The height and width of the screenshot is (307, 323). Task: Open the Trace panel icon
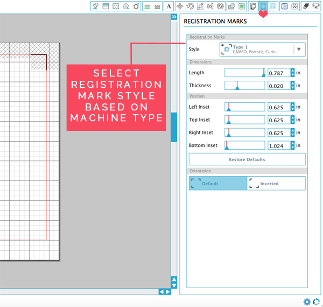point(242,6)
